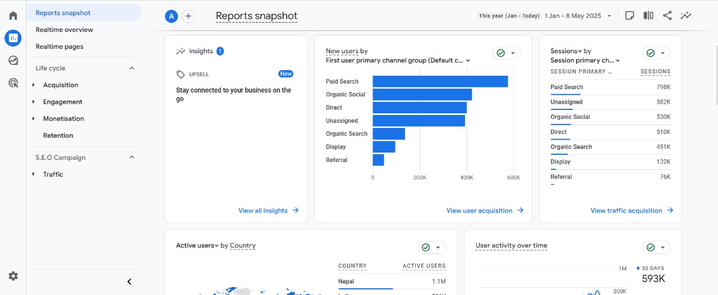Click View all insights link
Viewport: 718px width, 295px height.
268,211
